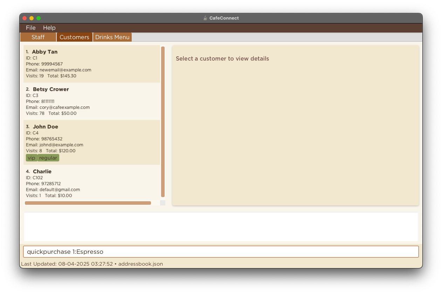Select the Customers tab

[74, 37]
